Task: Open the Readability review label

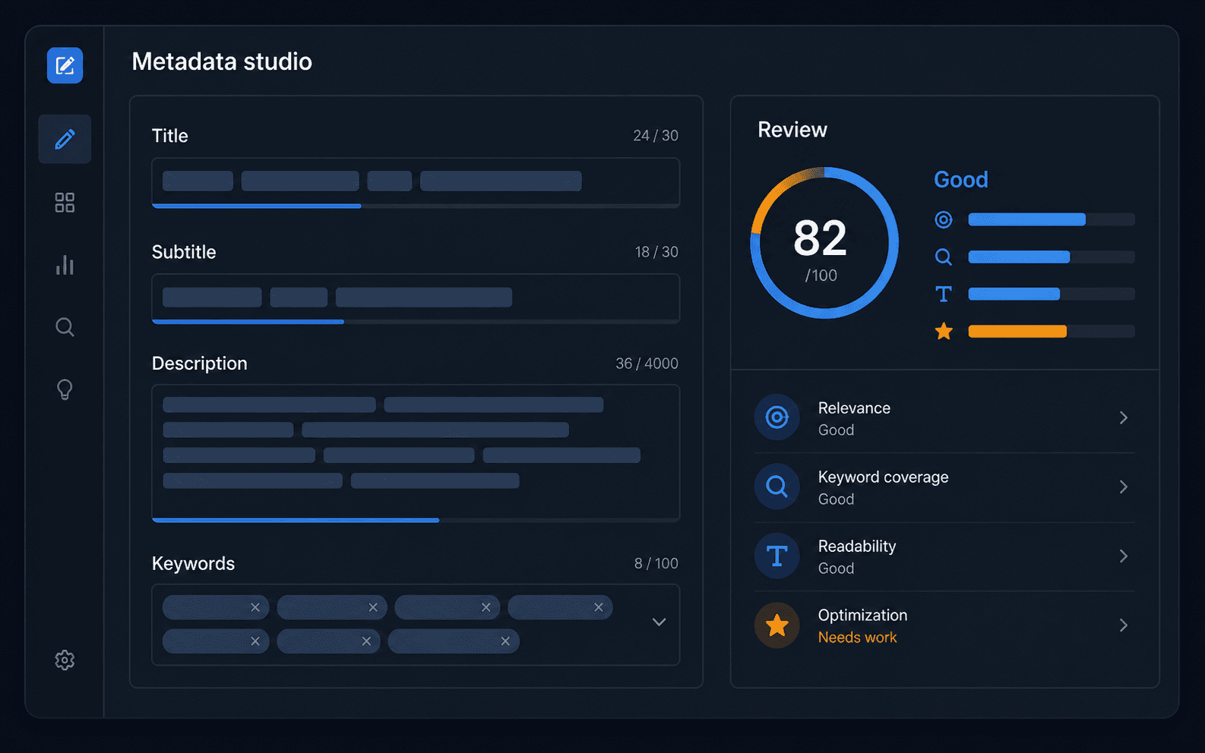Action: [857, 546]
